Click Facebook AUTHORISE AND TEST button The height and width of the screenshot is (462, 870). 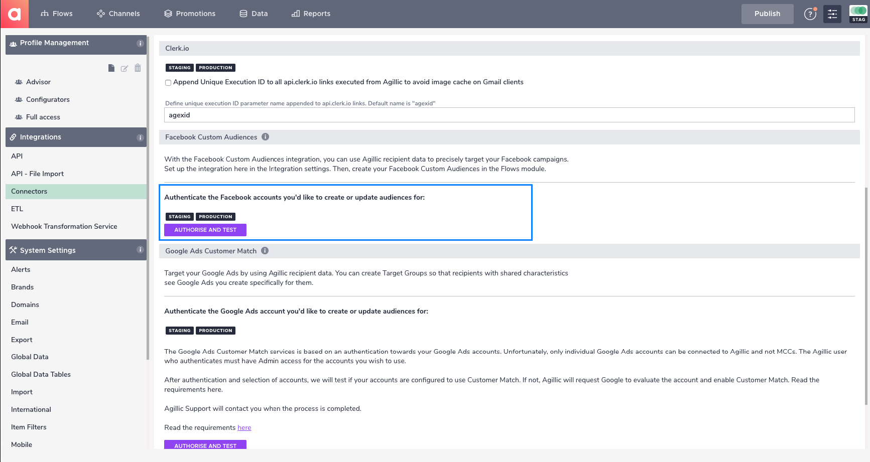click(205, 230)
